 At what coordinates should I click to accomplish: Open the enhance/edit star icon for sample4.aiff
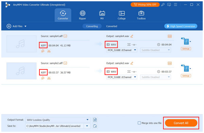(x=43, y=51)
